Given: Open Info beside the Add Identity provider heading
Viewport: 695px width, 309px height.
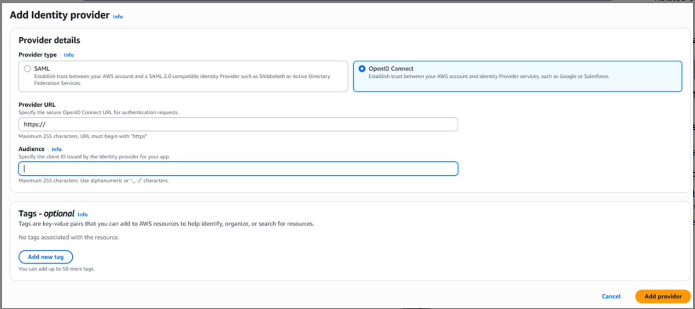Looking at the screenshot, I should (117, 17).
